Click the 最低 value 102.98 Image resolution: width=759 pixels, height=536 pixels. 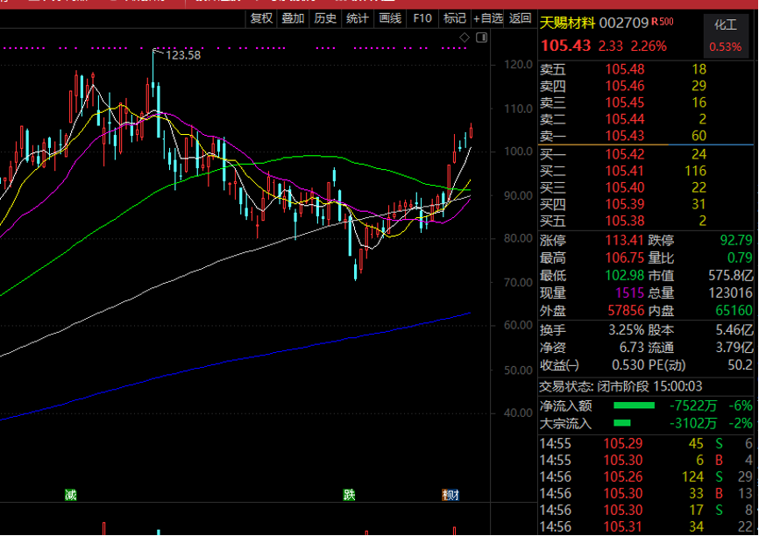tap(624, 275)
